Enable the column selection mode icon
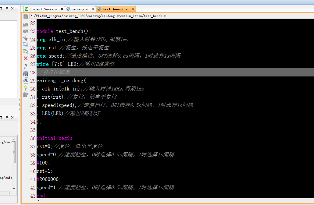The image size is (314, 205). tap(26, 73)
